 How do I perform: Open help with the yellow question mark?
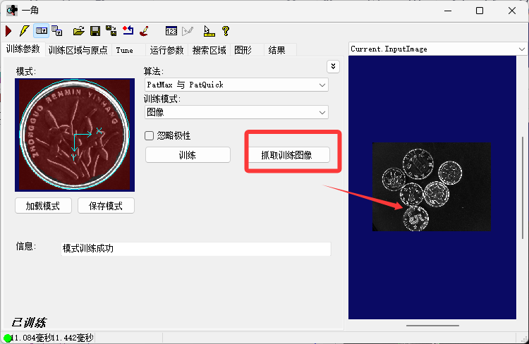tap(226, 31)
